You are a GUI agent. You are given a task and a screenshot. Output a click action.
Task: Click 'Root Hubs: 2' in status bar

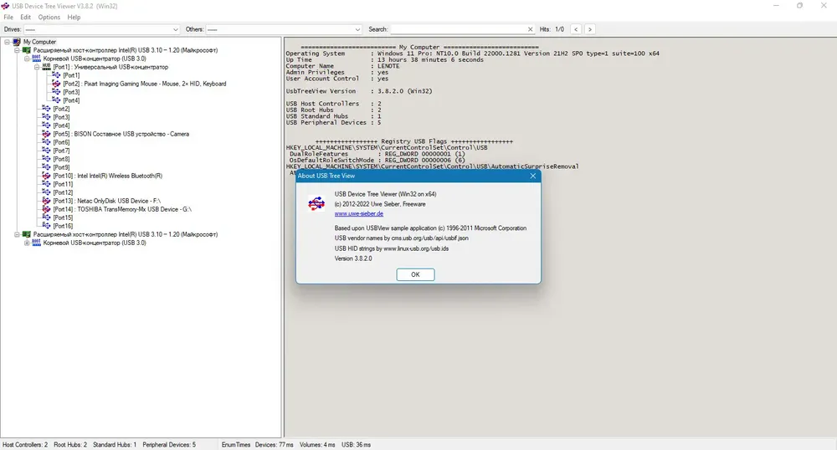pyautogui.click(x=70, y=445)
